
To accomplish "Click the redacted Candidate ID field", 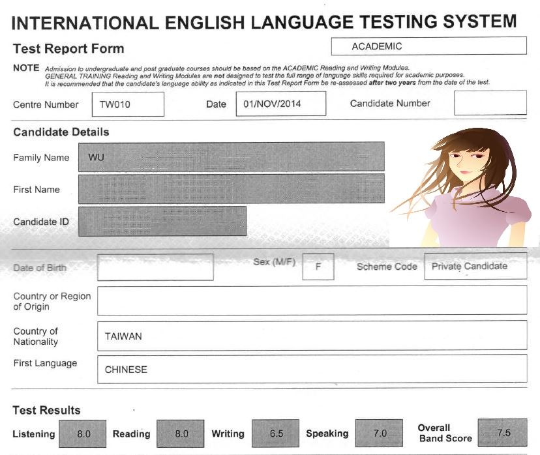I will [x=162, y=221].
